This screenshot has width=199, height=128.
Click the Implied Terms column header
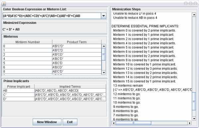click(70, 87)
